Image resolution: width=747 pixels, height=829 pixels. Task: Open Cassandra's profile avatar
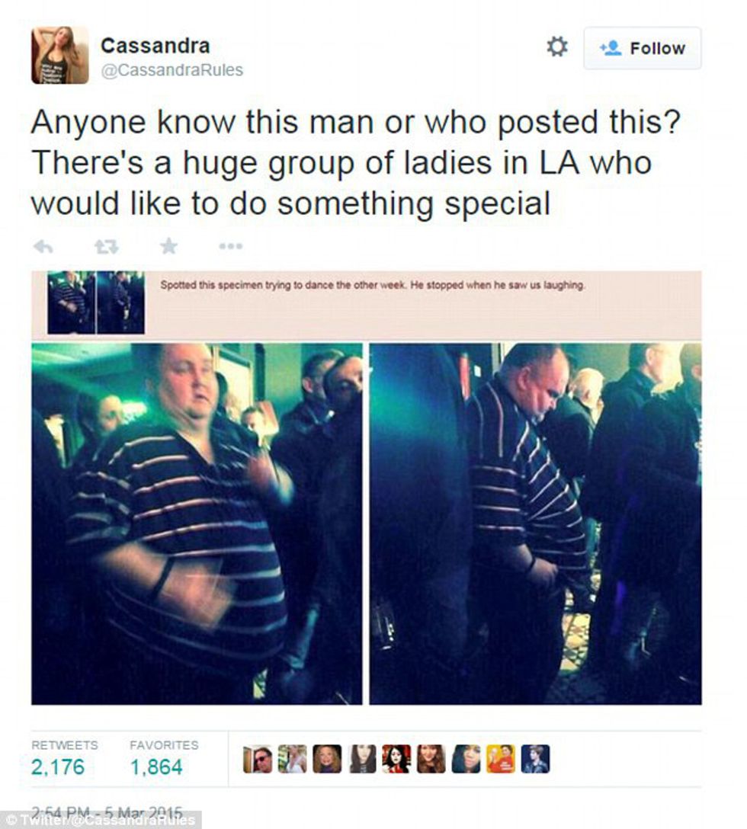tap(59, 55)
